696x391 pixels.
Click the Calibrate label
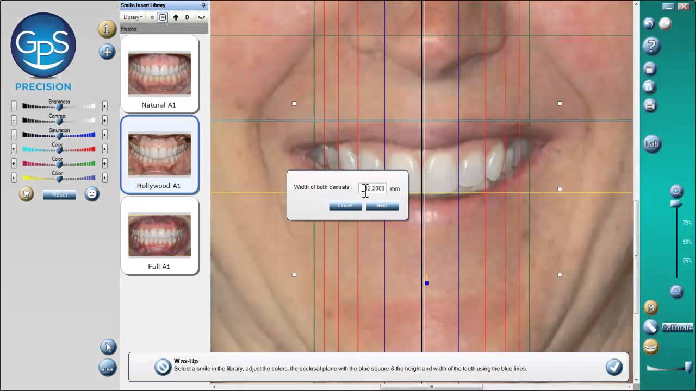[678, 327]
